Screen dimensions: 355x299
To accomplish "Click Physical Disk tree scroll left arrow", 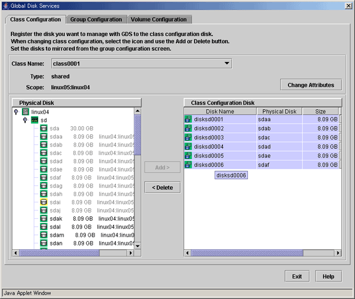I will (16, 253).
